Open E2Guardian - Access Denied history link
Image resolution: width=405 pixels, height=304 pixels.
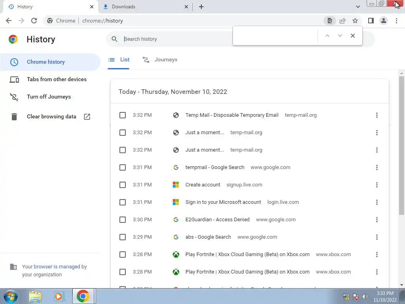coord(218,219)
